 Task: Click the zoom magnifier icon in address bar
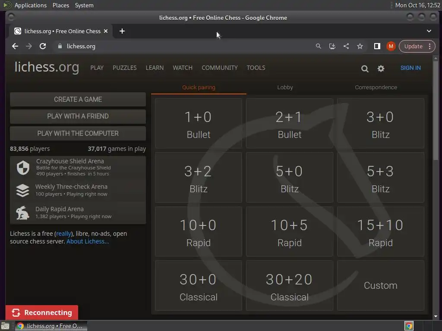(318, 46)
